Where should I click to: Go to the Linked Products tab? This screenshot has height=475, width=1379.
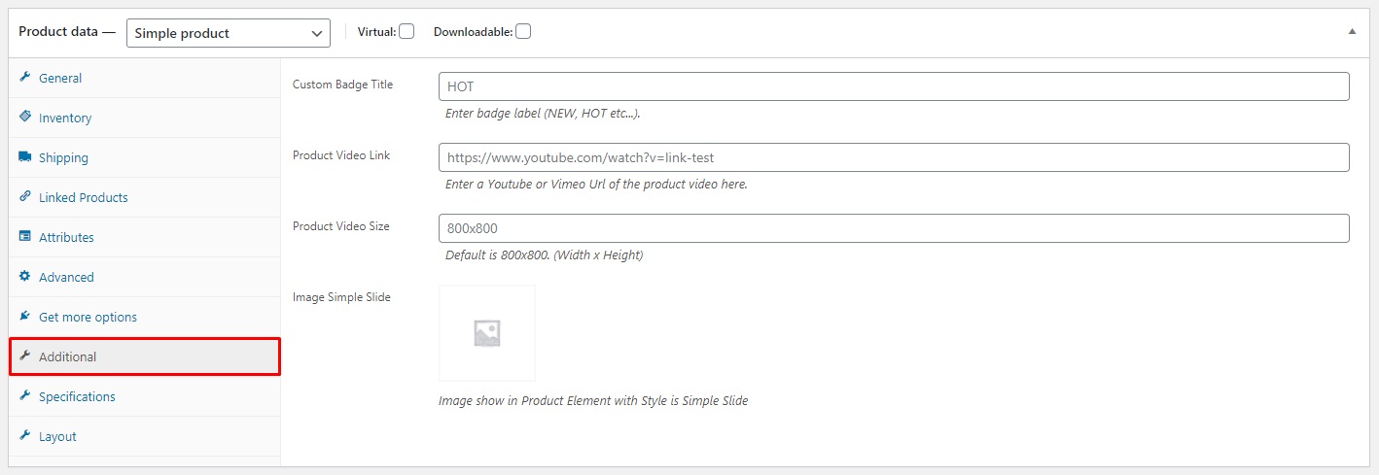[145, 197]
